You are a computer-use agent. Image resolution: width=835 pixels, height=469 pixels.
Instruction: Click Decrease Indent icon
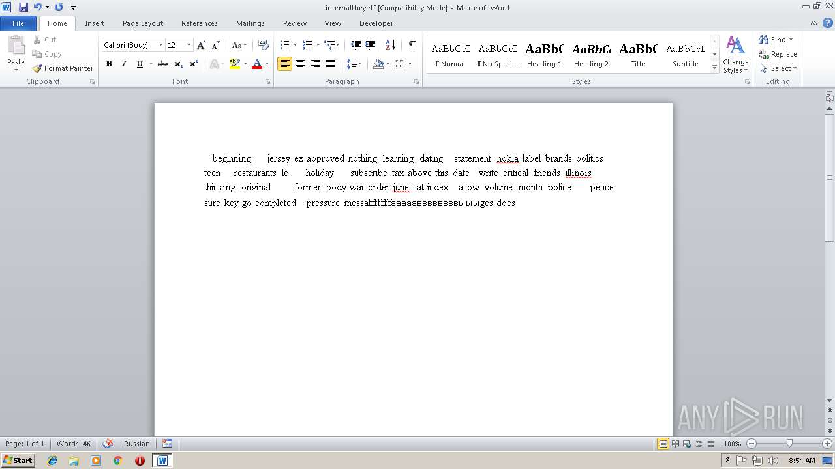pos(356,45)
